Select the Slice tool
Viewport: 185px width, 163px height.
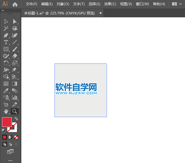tap(15, 104)
